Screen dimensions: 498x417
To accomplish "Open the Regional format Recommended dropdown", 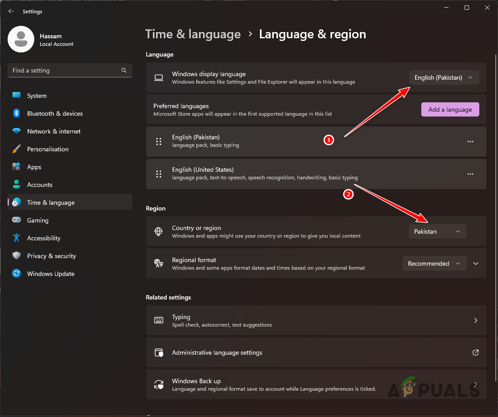I will (x=434, y=263).
